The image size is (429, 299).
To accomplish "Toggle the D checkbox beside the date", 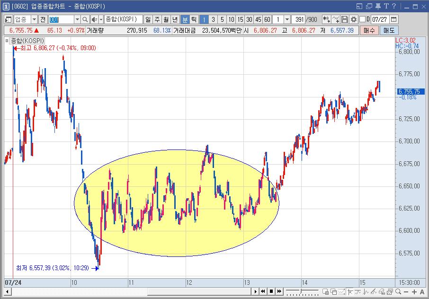I will pyautogui.click(x=363, y=19).
